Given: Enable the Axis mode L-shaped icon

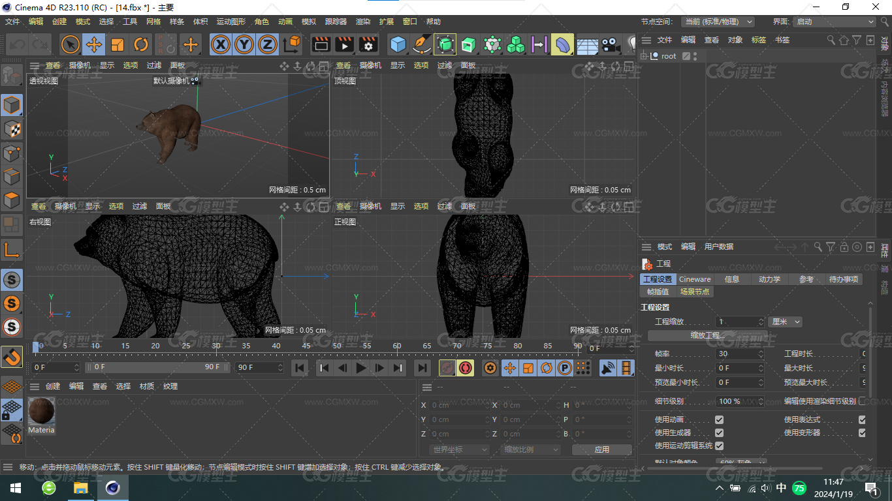Looking at the screenshot, I should click(12, 249).
